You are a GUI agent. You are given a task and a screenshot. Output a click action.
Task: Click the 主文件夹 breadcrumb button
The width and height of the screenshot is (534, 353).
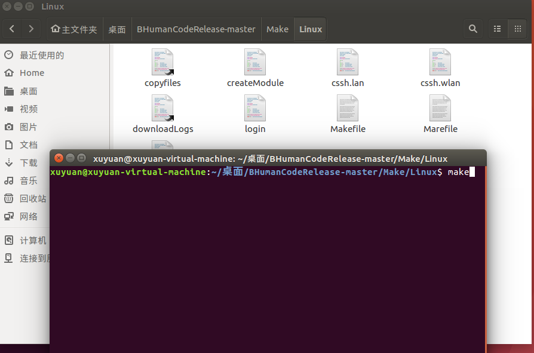pos(74,28)
